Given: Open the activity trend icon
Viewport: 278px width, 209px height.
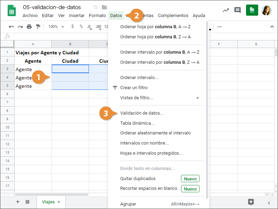Looking at the screenshot, I should (226, 10).
